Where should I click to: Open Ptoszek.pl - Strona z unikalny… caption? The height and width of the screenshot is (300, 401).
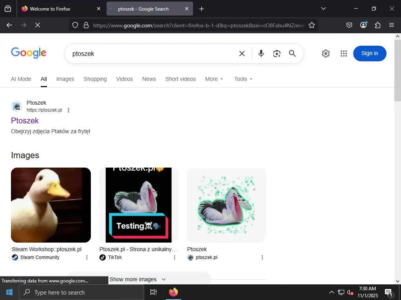138,249
